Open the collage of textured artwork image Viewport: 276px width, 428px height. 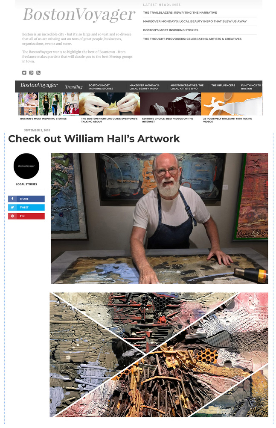point(159,355)
